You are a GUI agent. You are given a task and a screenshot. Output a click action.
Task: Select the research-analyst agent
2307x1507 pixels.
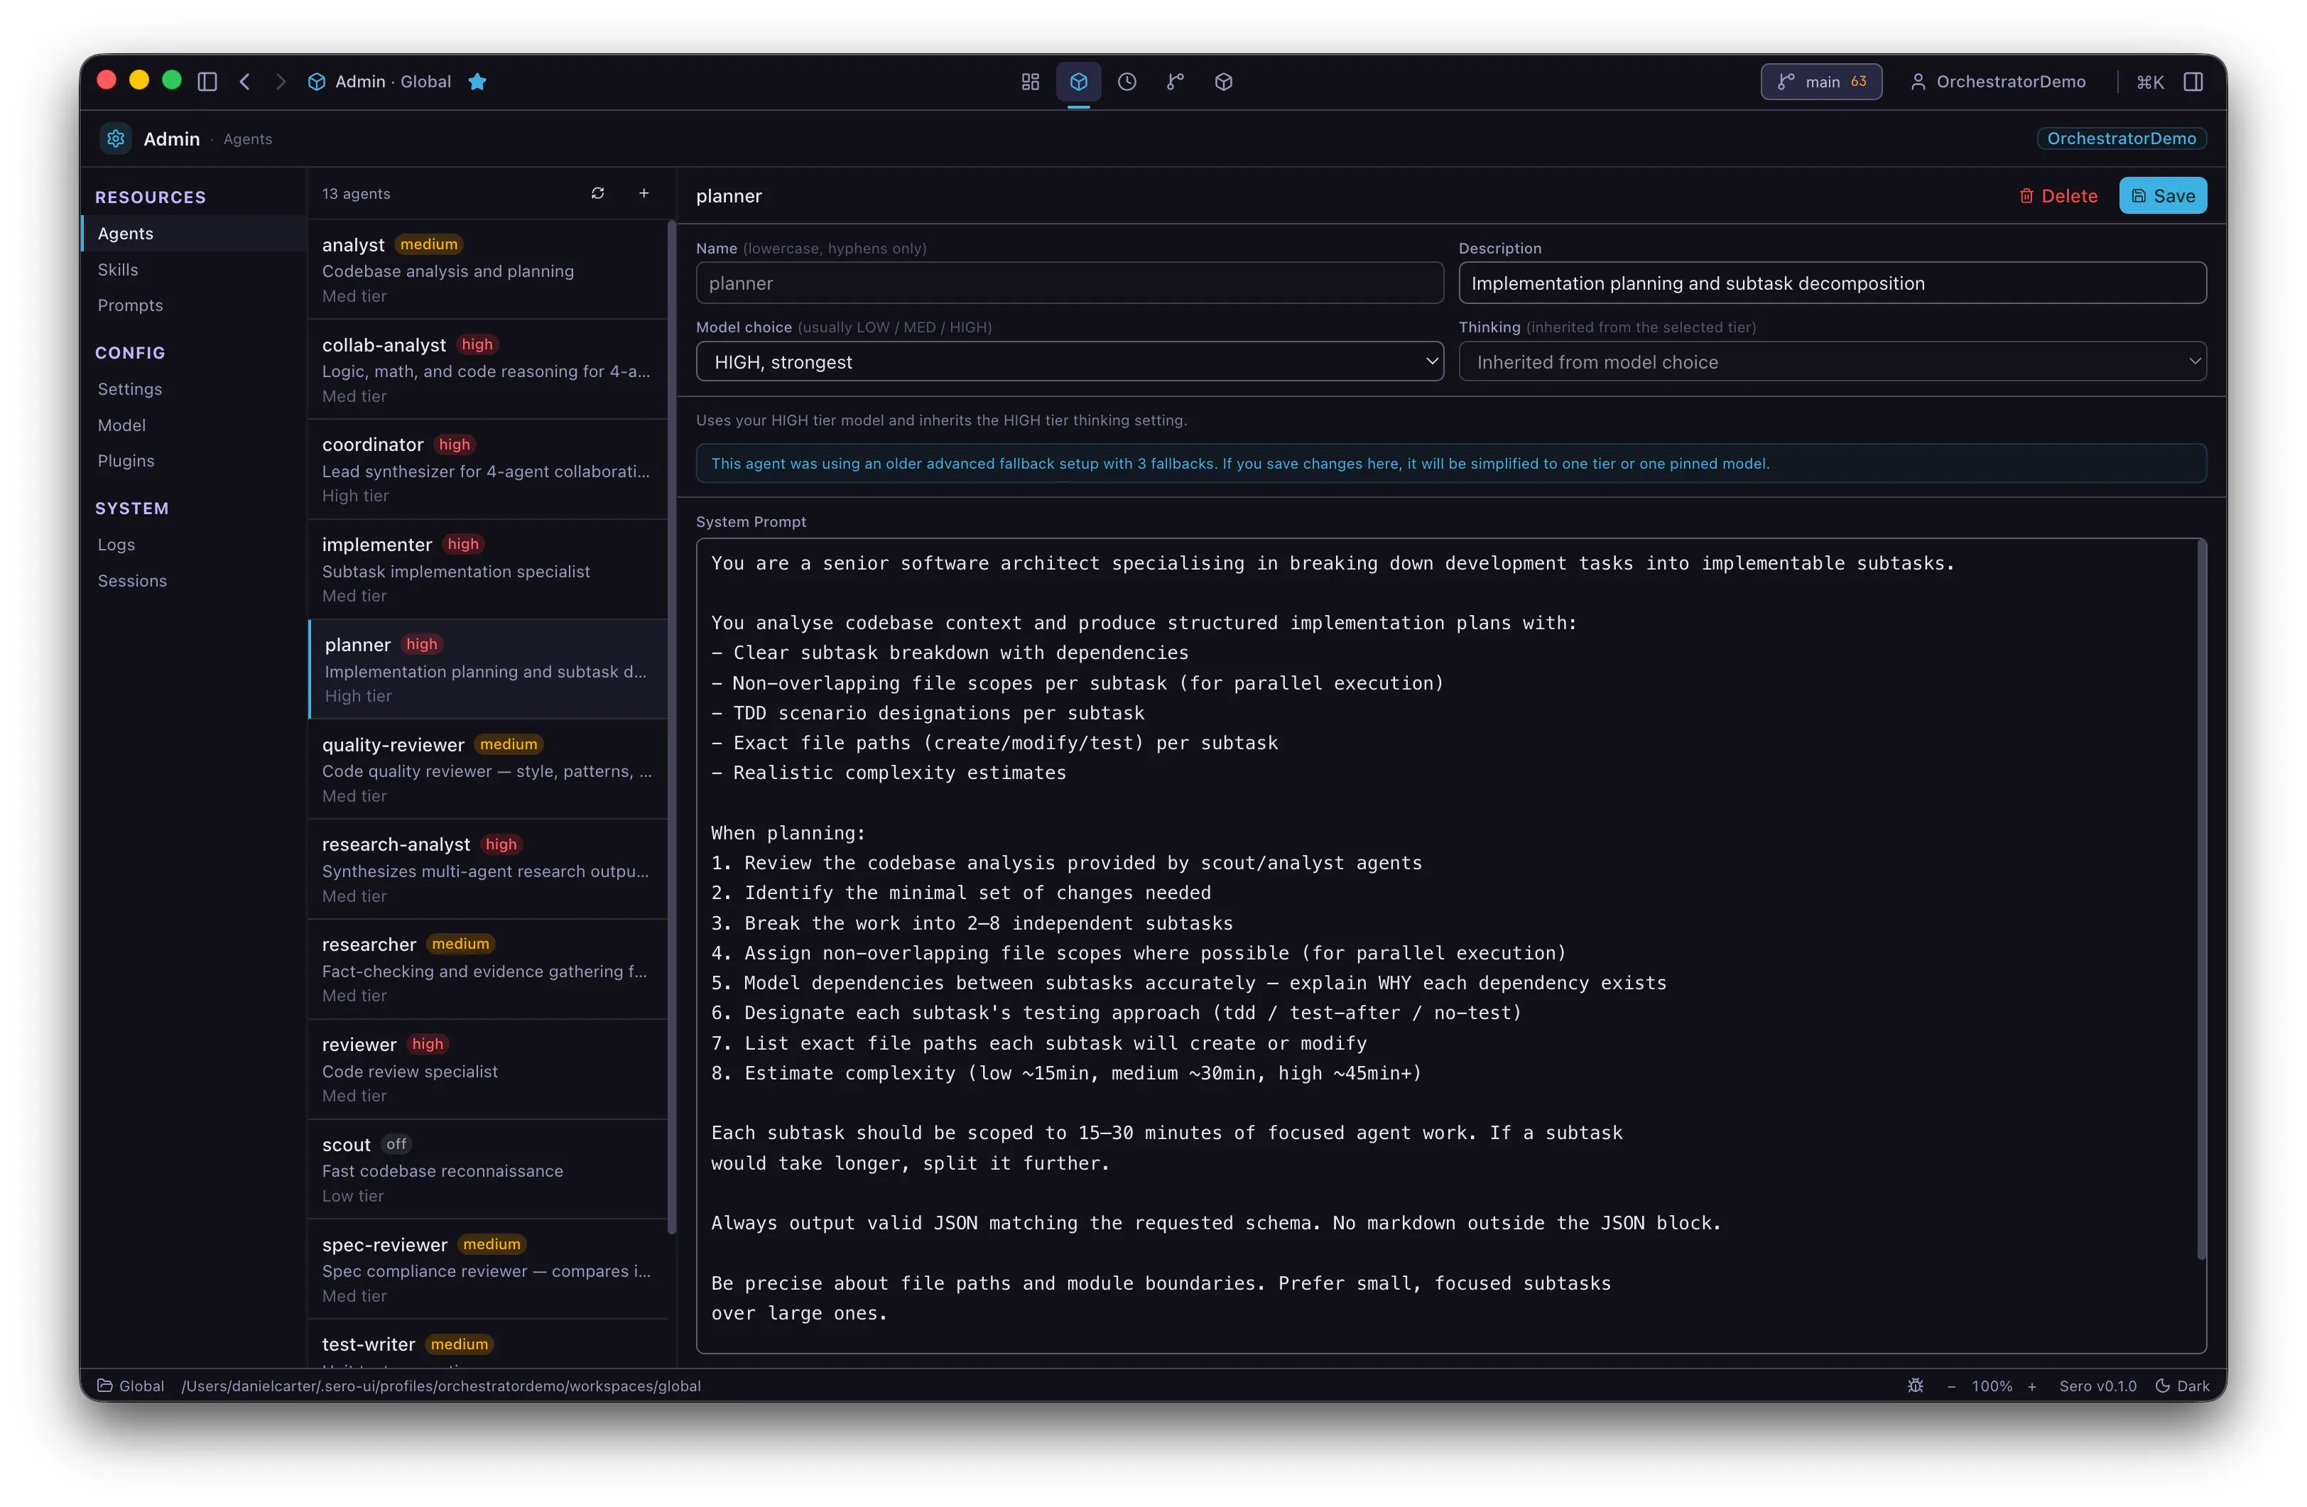(x=487, y=869)
